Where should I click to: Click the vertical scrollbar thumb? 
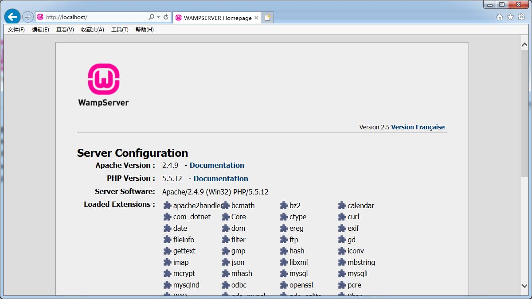(524, 114)
